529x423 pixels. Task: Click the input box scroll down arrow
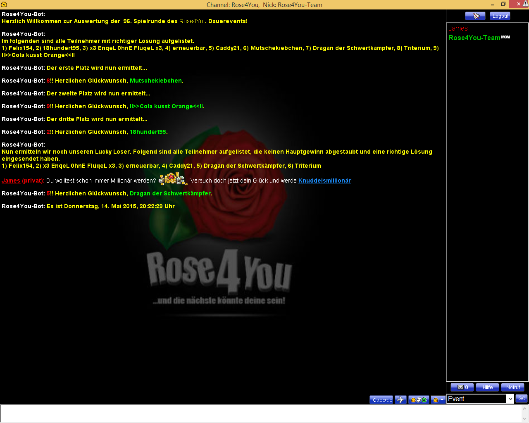click(525, 419)
